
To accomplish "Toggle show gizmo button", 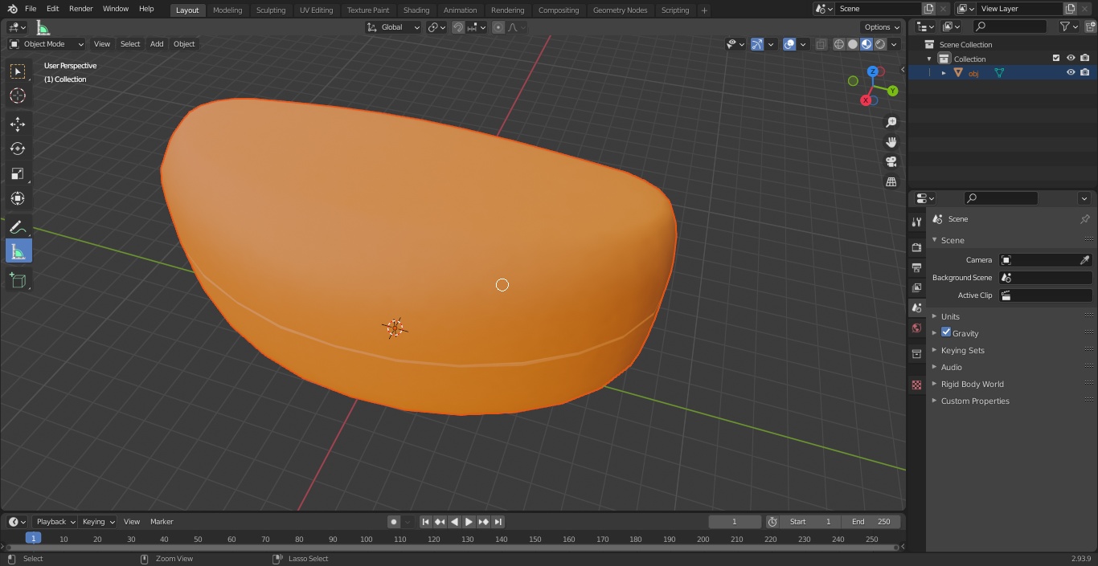I will tap(757, 44).
